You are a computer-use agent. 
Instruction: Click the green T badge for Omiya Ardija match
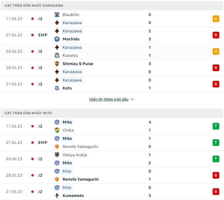click(x=216, y=159)
